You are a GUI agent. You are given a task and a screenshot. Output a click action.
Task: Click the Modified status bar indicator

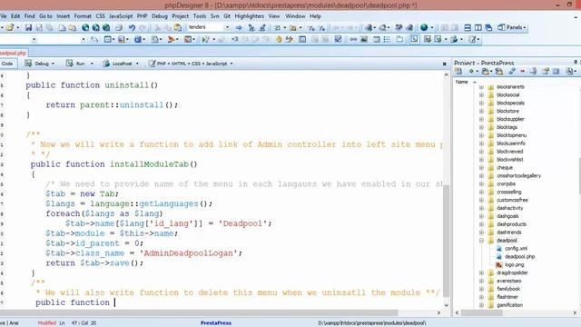47,323
